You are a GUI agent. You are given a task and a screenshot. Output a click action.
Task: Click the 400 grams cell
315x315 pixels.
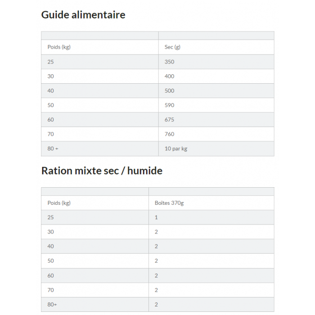coord(169,76)
